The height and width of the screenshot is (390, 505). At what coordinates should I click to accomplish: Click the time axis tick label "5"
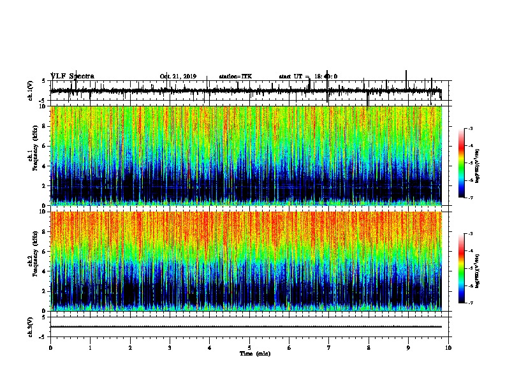click(x=249, y=348)
